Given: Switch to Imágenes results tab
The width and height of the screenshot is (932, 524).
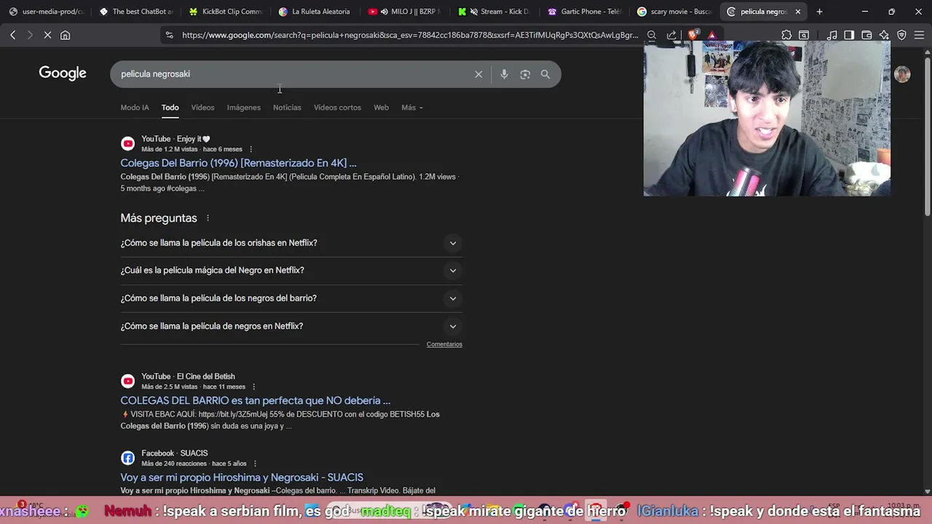Looking at the screenshot, I should pyautogui.click(x=243, y=108).
